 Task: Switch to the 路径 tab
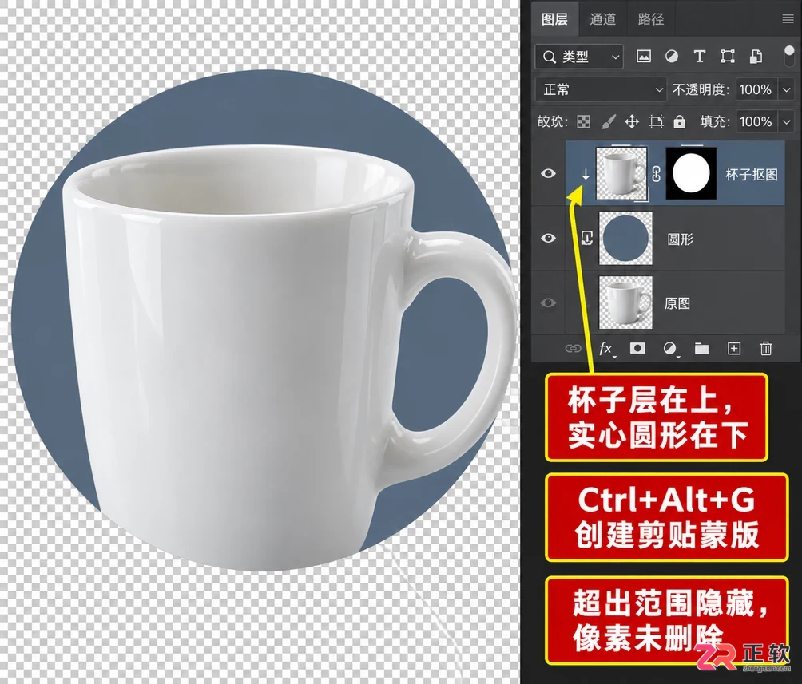coord(650,19)
